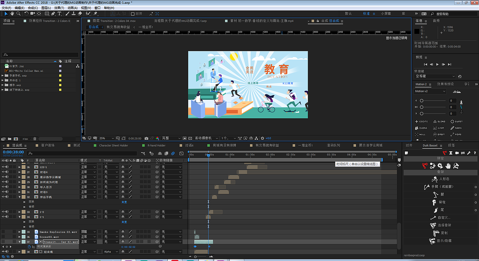Expand layer 33 1-2 properties
479x261 pixels.
[x=19, y=212]
